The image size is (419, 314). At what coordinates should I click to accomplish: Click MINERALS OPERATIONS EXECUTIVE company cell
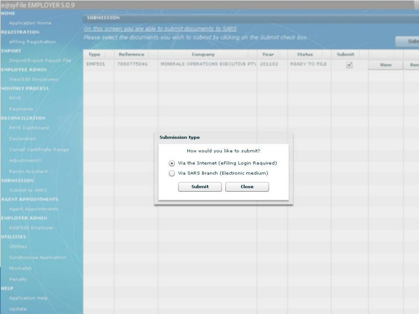tap(208, 64)
